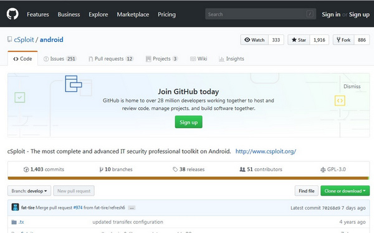View the 1,403 commits
The image size is (374, 233).
coord(44,169)
